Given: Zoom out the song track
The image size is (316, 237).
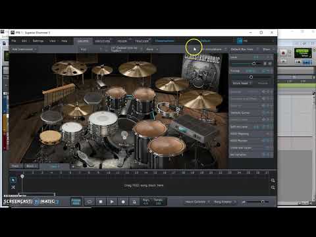Looking at the screenshot, I should pos(273,188).
